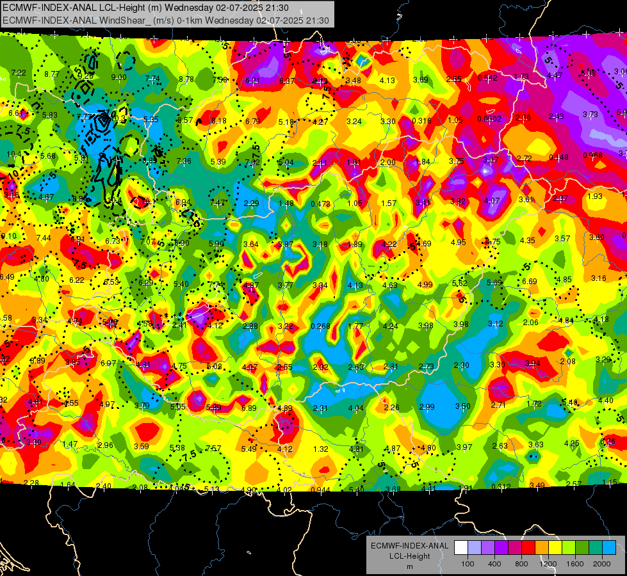Click the yellow legend swatch
627x576 pixels.
(x=555, y=548)
